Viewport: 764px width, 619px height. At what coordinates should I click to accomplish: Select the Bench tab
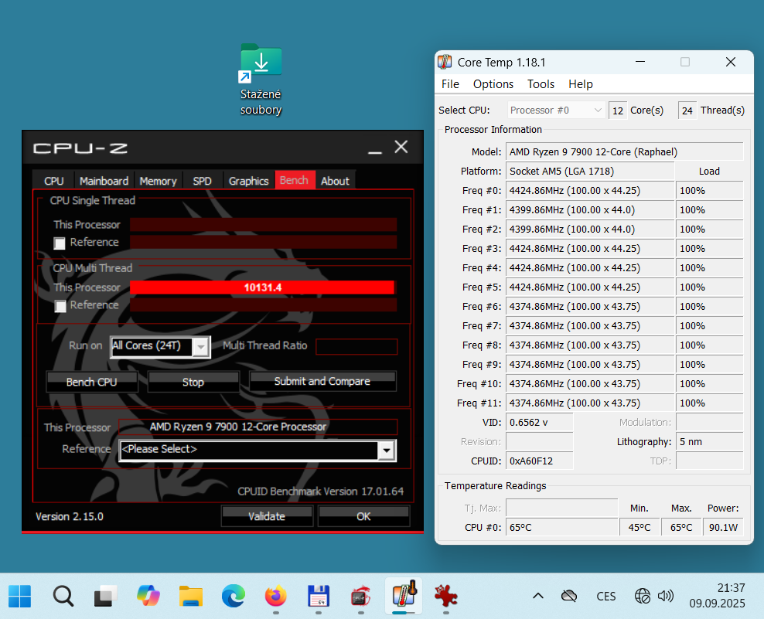point(295,180)
